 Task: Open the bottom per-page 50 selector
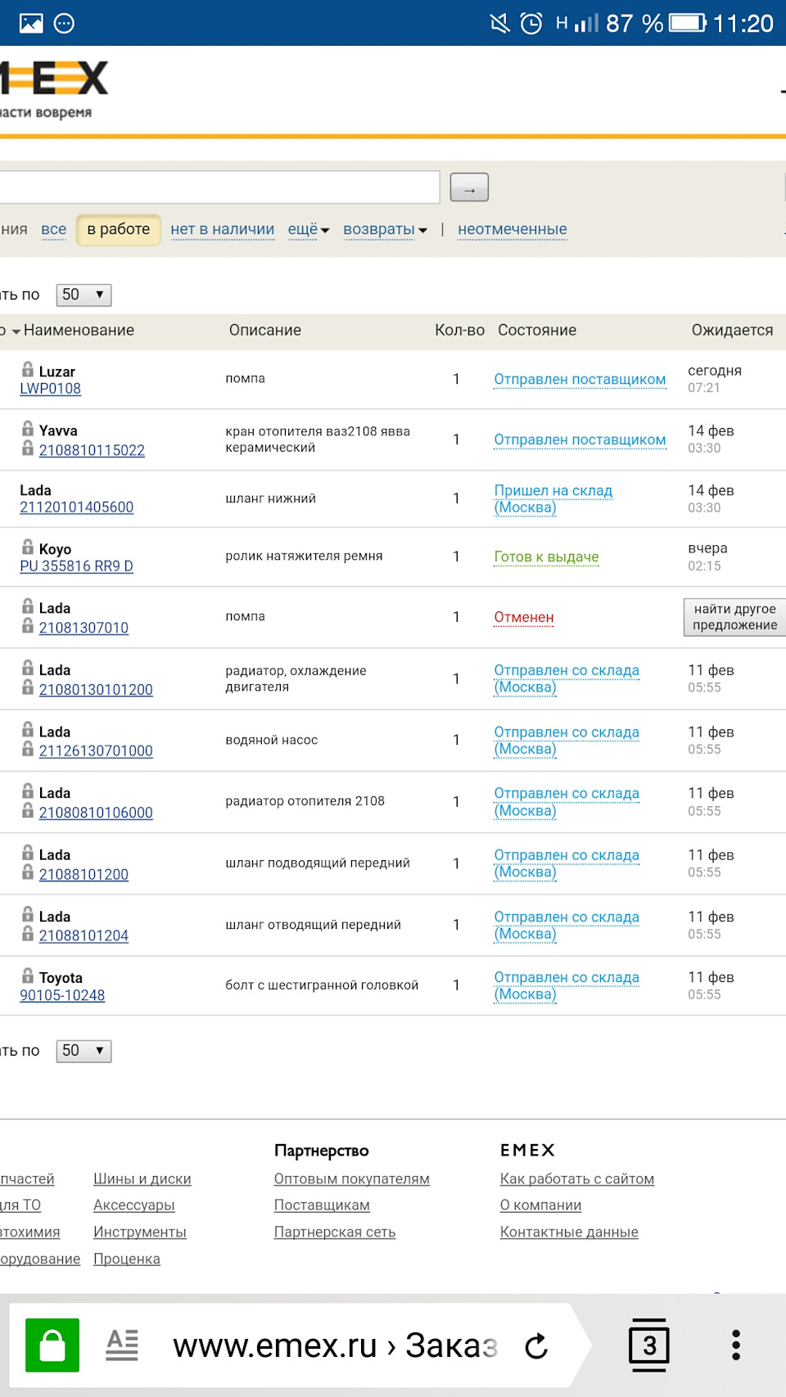point(84,1051)
